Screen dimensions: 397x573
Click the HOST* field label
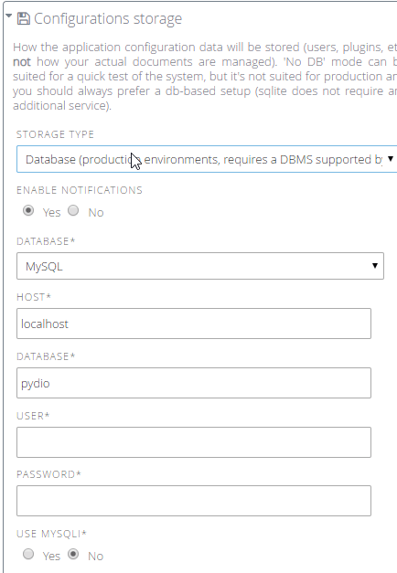pyautogui.click(x=34, y=297)
